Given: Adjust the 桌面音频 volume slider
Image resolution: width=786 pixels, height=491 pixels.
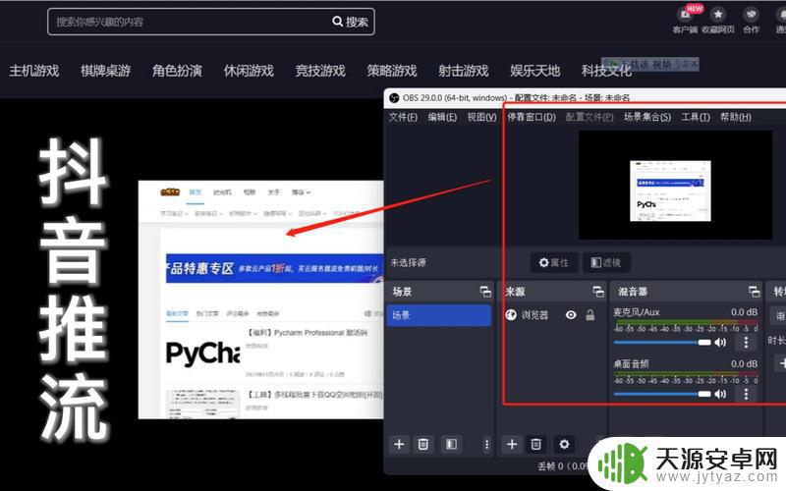Looking at the screenshot, I should click(x=662, y=395).
